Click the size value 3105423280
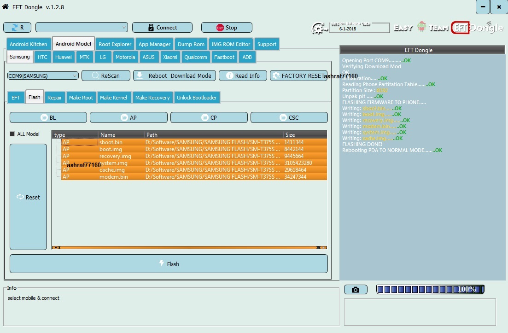Image resolution: width=508 pixels, height=333 pixels. (x=298, y=163)
